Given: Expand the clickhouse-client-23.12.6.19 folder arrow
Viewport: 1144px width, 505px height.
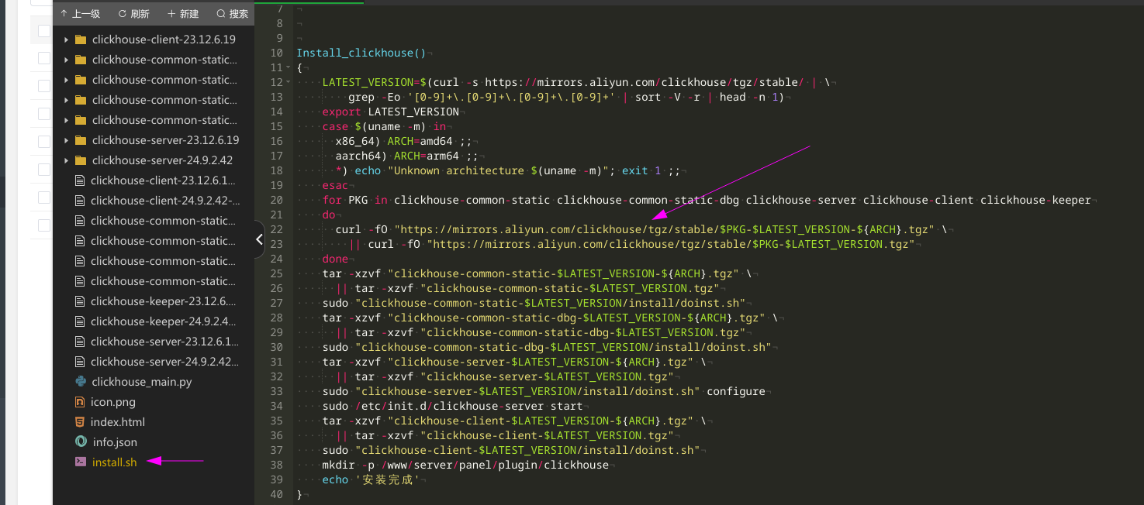Looking at the screenshot, I should [67, 40].
